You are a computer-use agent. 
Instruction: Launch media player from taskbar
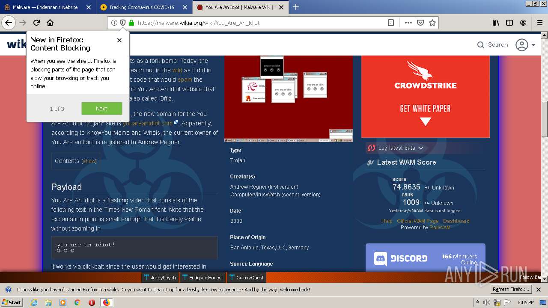[x=63, y=302]
